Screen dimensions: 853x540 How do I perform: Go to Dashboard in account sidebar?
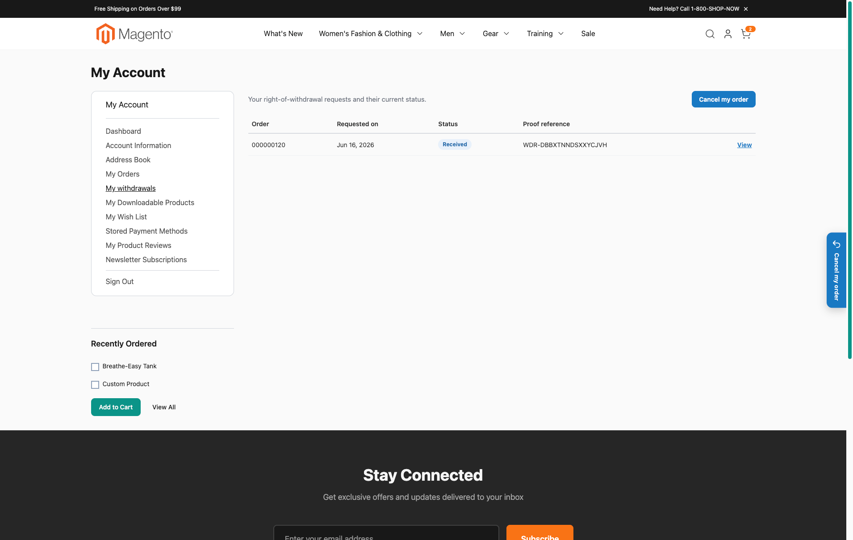(123, 131)
